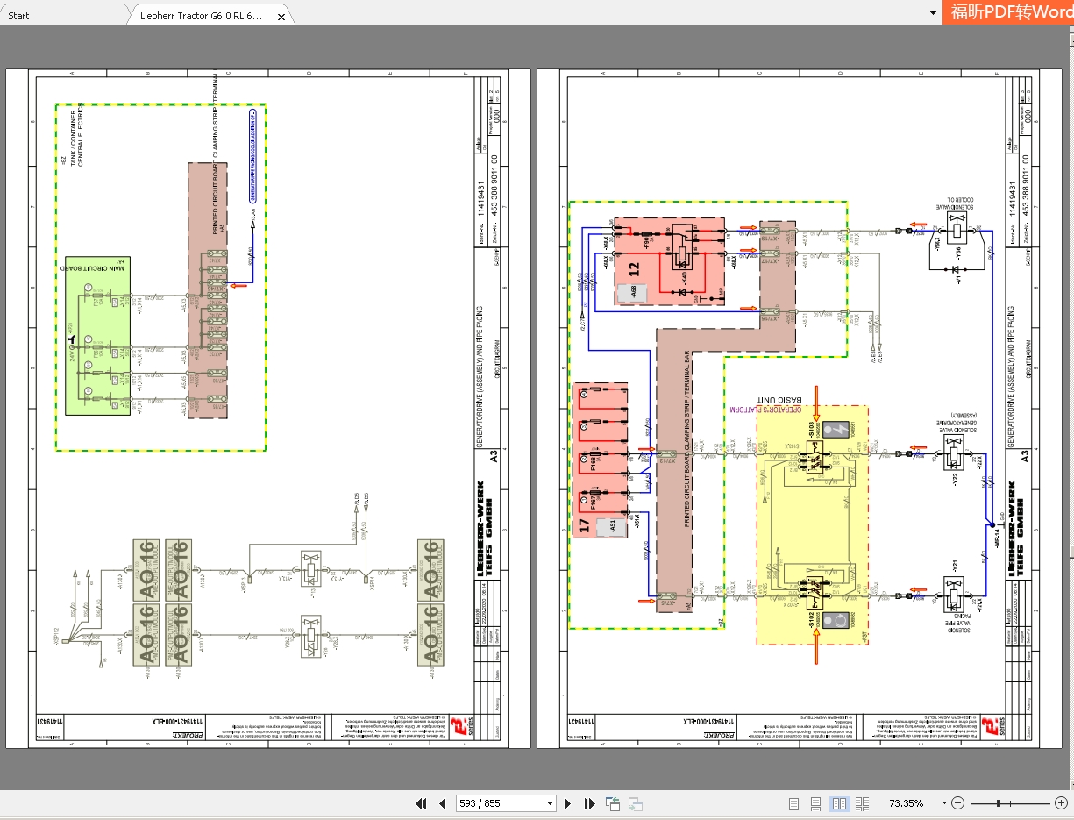Close the Liebherr Tractor document tab
This screenshot has height=820, width=1074.
281,17
